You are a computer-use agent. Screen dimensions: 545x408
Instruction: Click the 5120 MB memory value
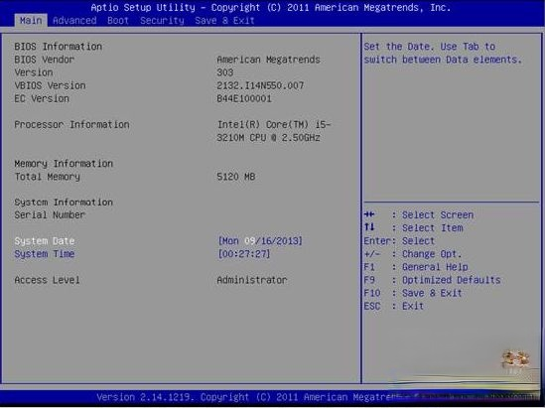(x=236, y=177)
